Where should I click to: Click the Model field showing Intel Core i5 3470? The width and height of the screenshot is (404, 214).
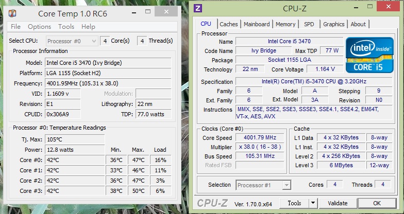coord(108,63)
